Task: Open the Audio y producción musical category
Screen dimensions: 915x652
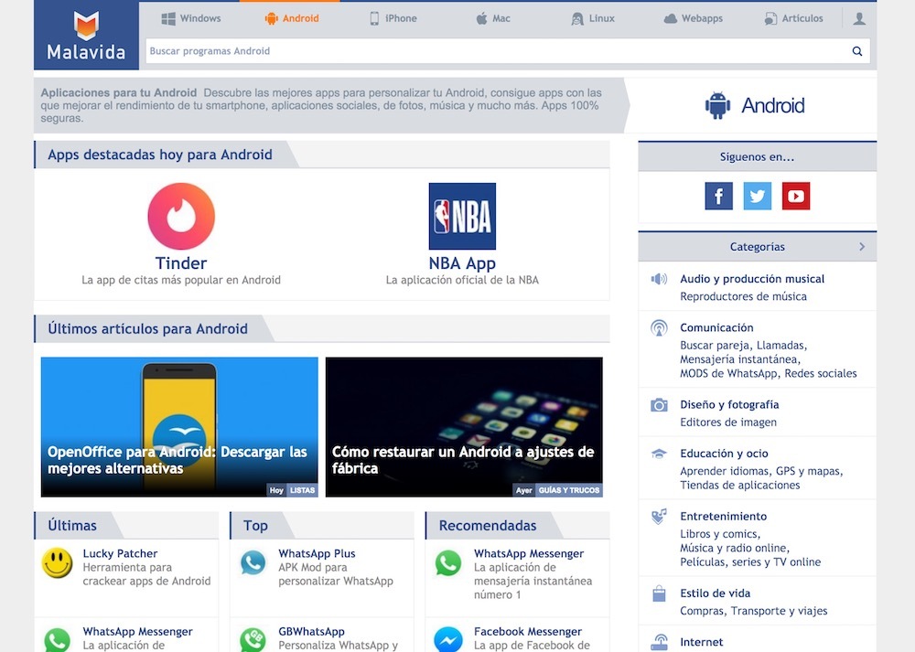Action: point(752,279)
